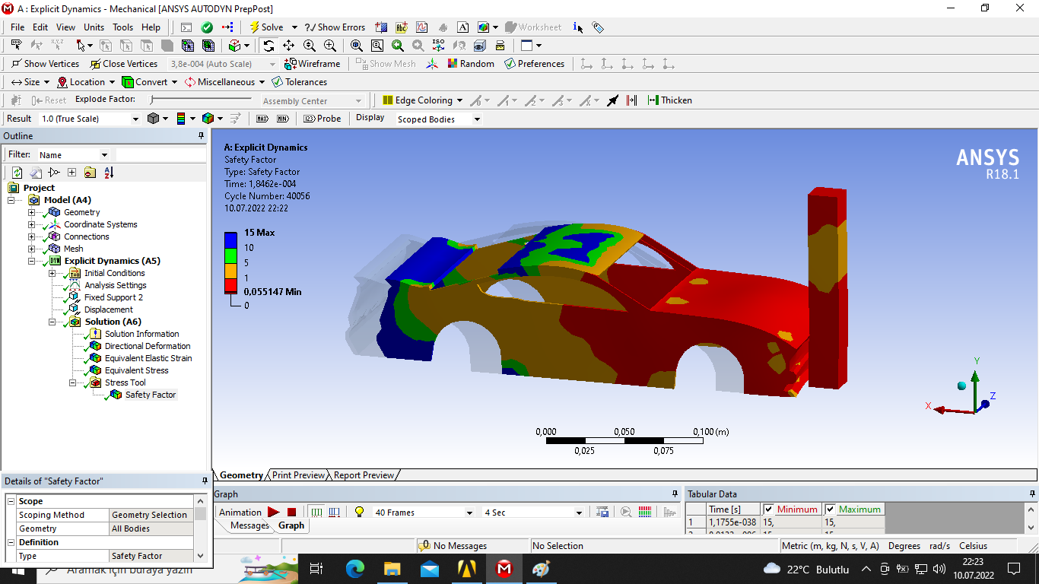Switch to the Print Preview tab

click(x=298, y=475)
